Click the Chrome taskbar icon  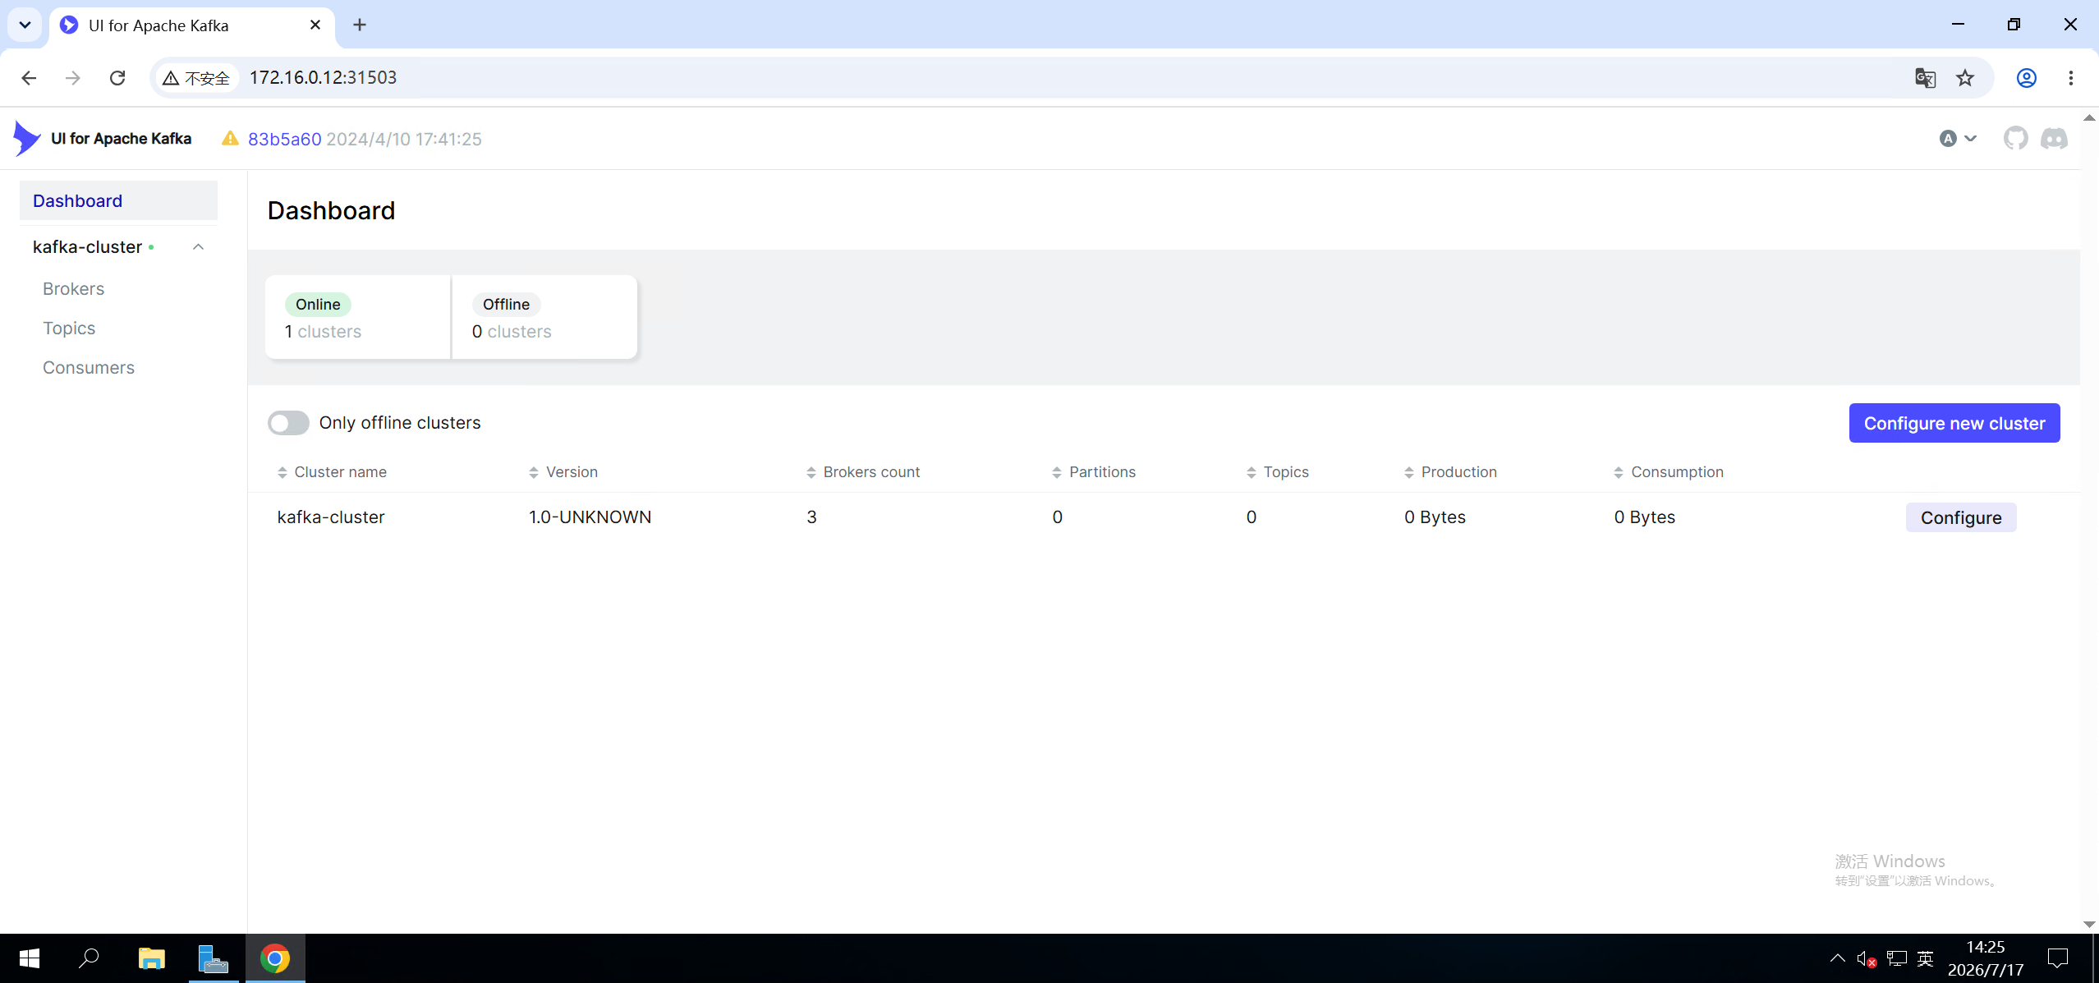(x=275, y=958)
